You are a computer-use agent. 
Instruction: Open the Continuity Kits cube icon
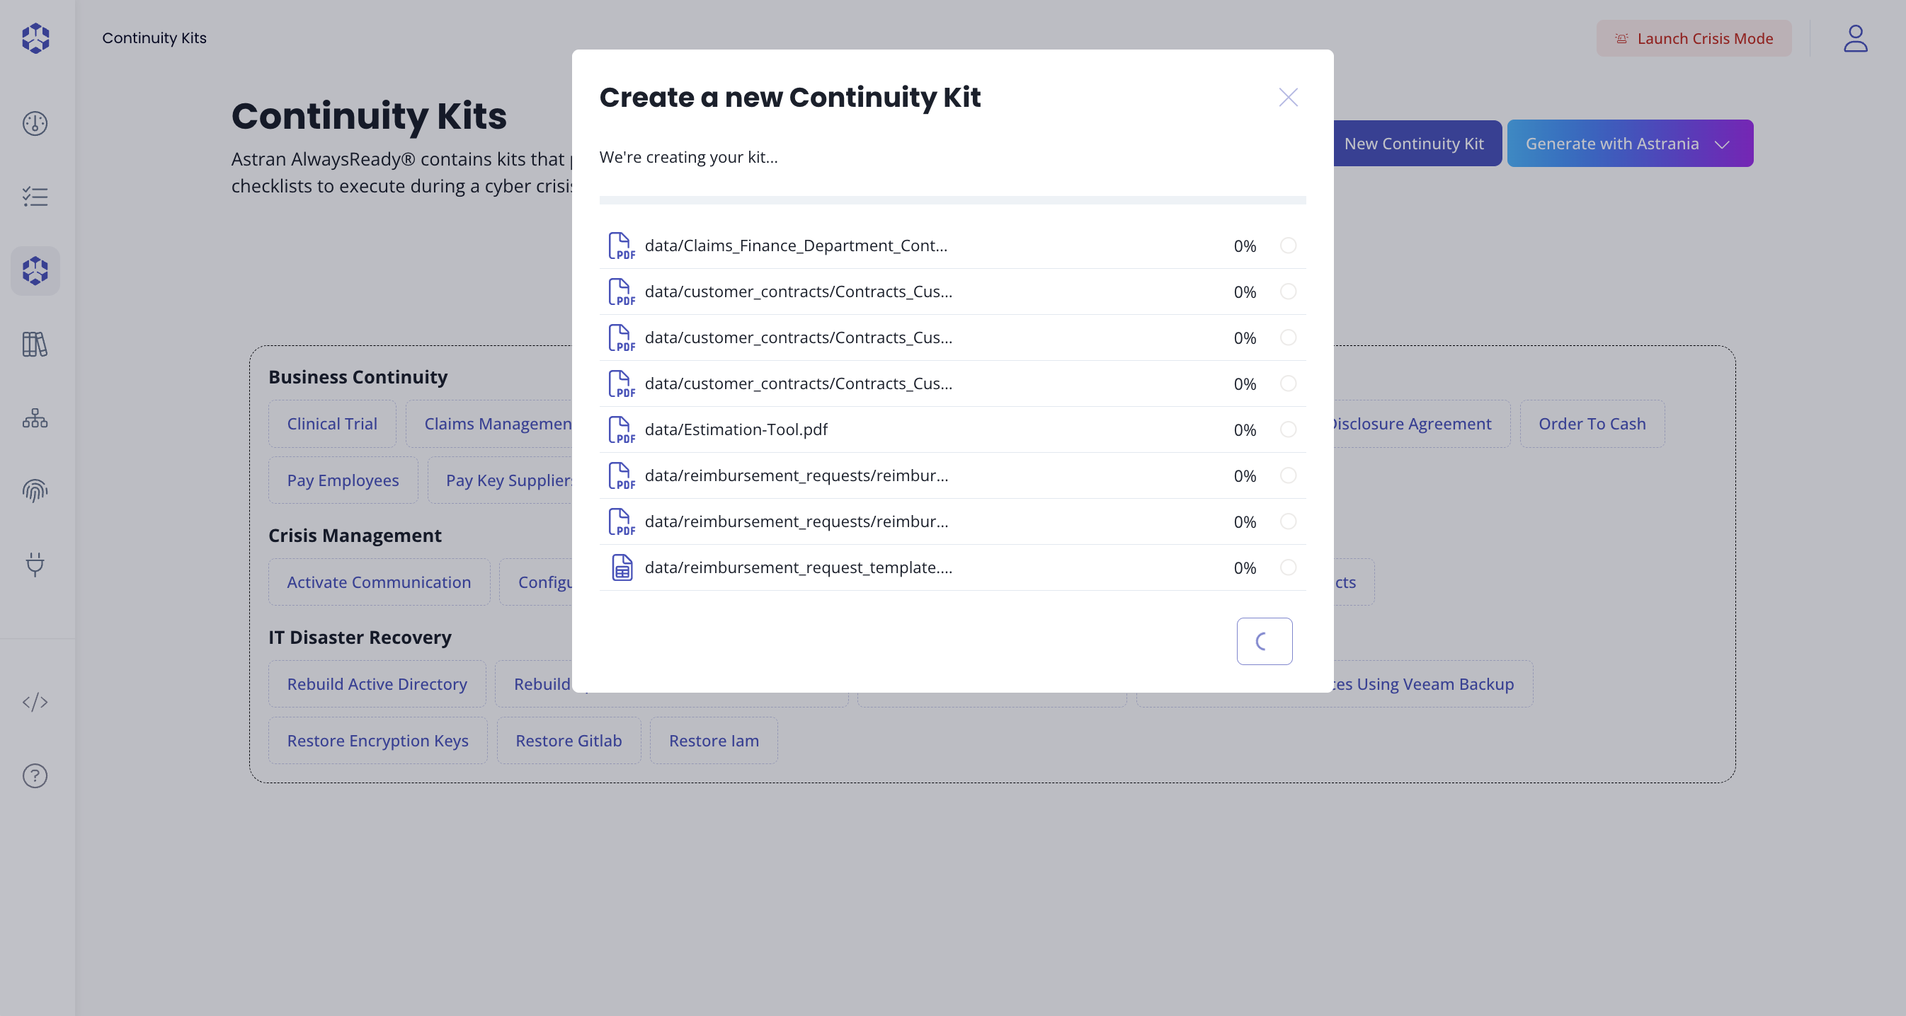point(35,271)
